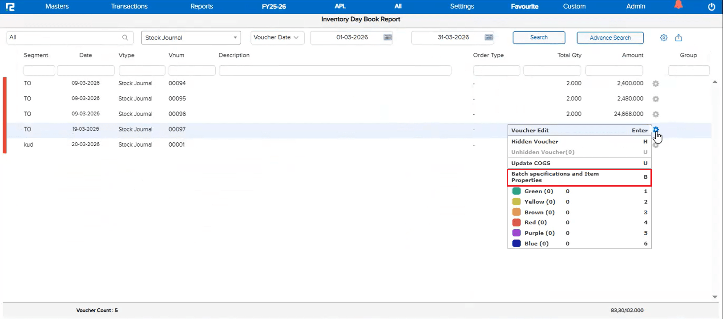Choose Update COGS from the menu

(579, 163)
